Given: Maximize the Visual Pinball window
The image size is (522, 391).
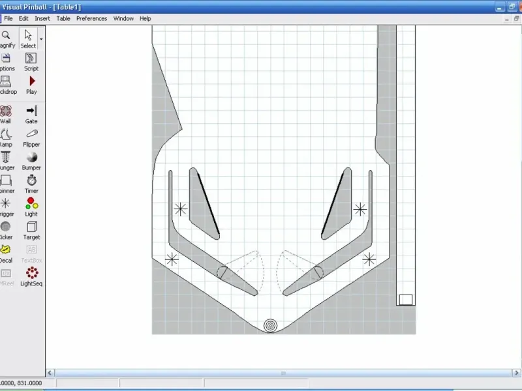Looking at the screenshot, I should [512, 7].
